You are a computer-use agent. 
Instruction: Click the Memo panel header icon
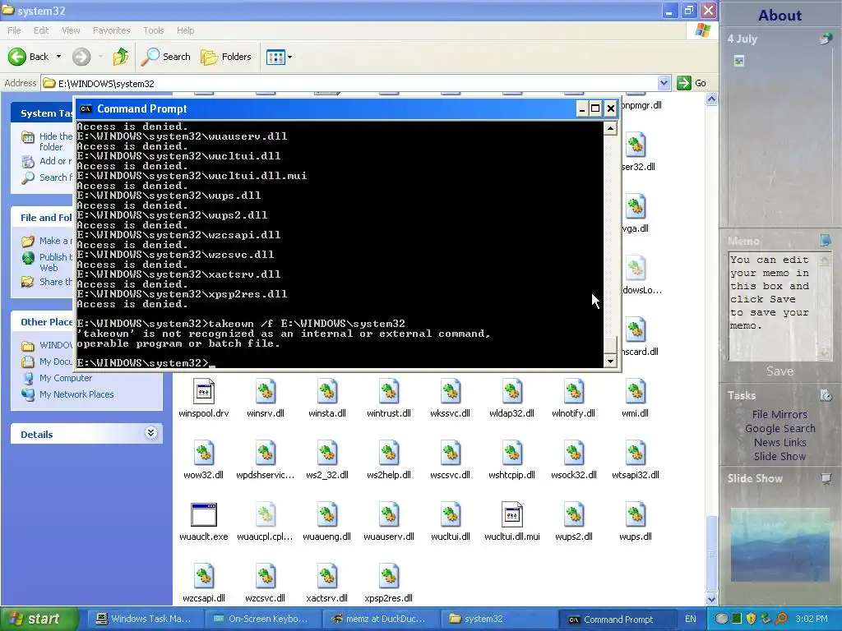pos(826,240)
